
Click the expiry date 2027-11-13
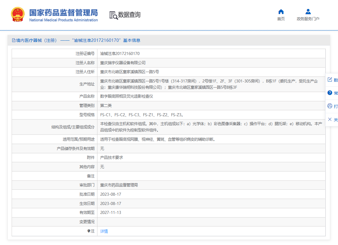111,213
